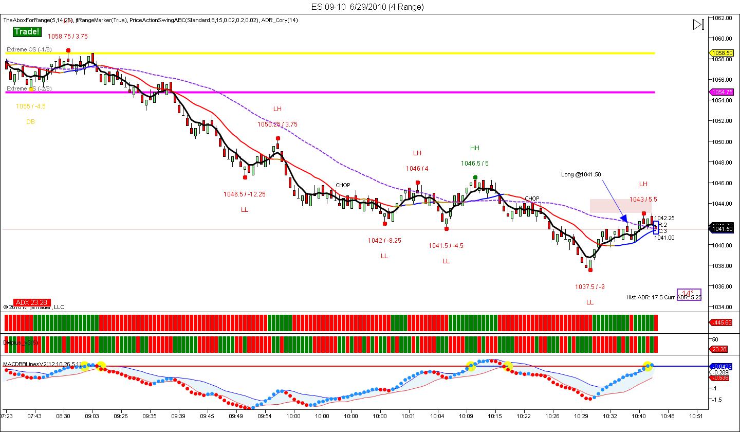Viewport: 740px width, 432px height.
Task: Select the swing label 1041.5 / -4.5
Action: 446,246
